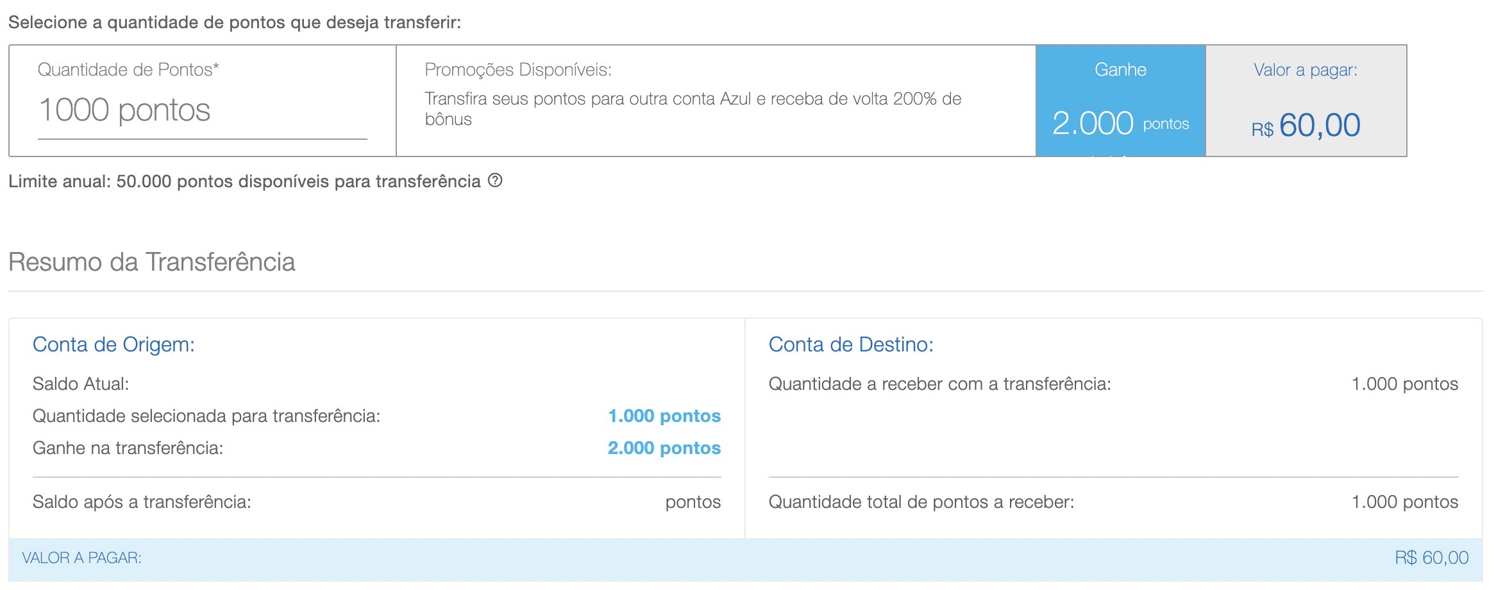Image resolution: width=1496 pixels, height=590 pixels.
Task: Click the Conta de Origem heading
Action: pos(113,344)
